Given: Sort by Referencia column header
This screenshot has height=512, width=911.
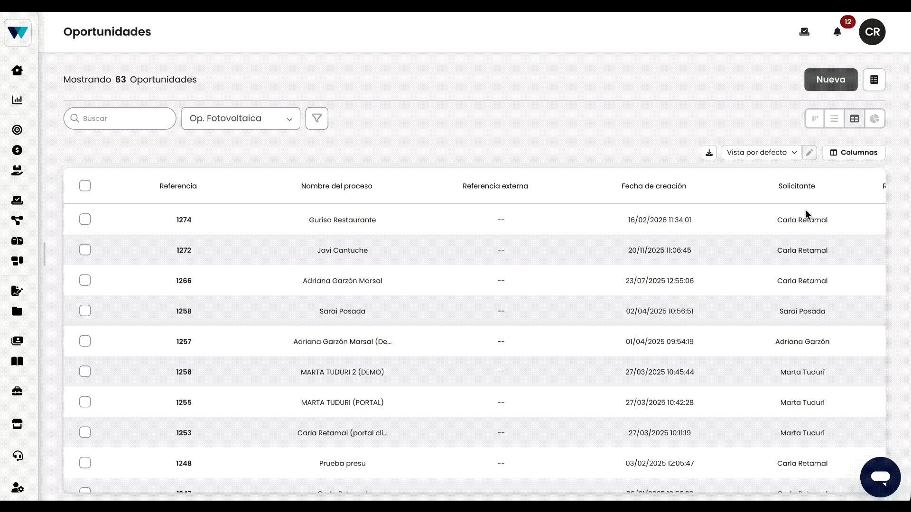Looking at the screenshot, I should [x=178, y=186].
